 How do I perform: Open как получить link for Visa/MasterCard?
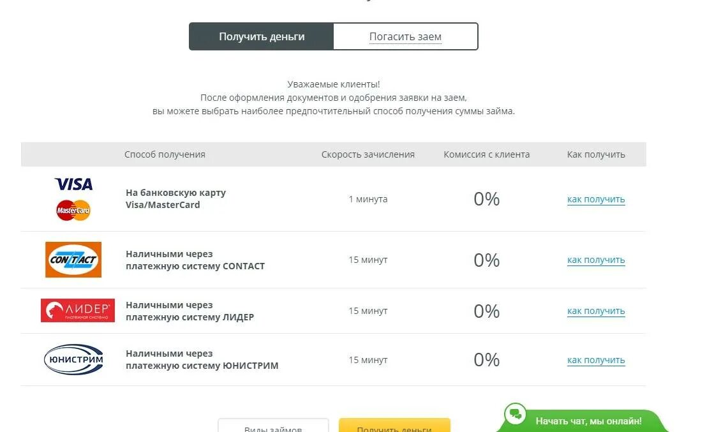pyautogui.click(x=596, y=199)
